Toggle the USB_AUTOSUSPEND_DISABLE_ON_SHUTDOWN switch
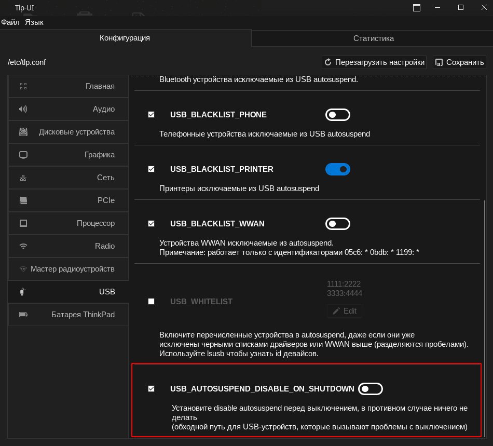Viewport: 493px width, 446px height. 371,389
